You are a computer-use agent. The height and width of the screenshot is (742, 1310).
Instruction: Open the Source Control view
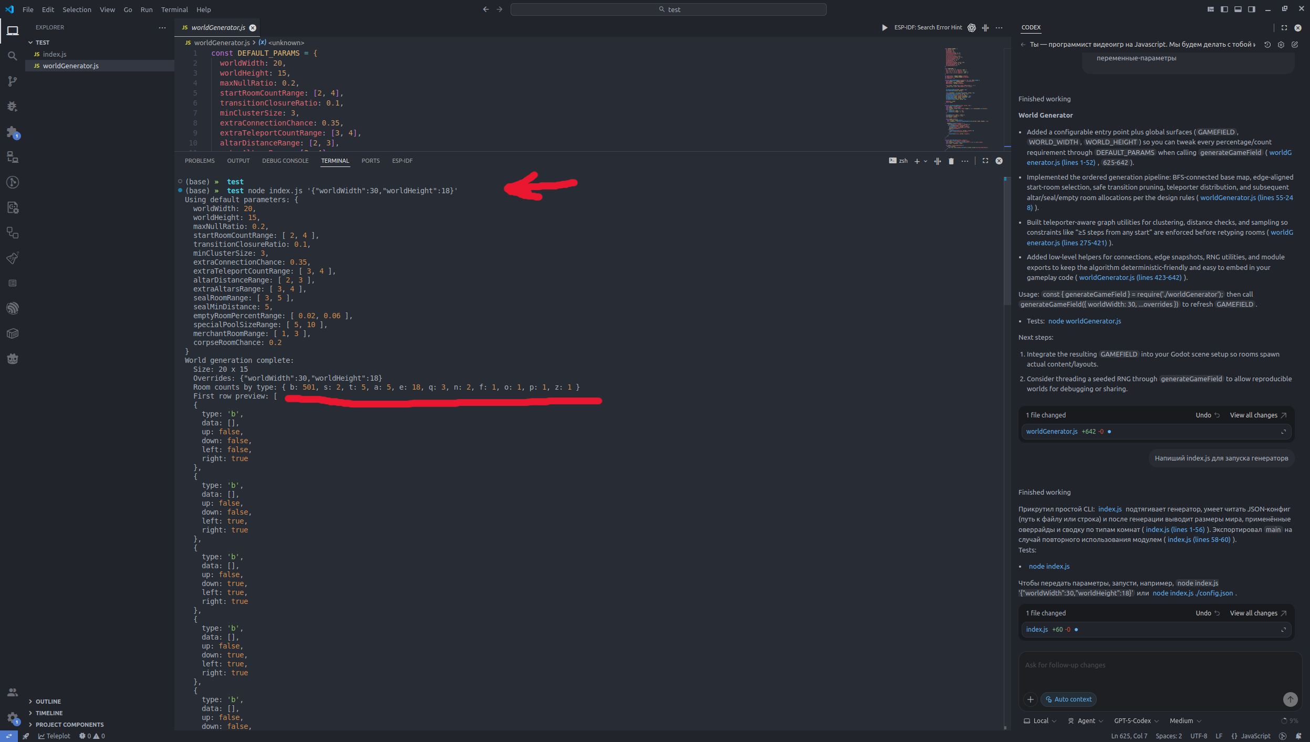tap(13, 81)
